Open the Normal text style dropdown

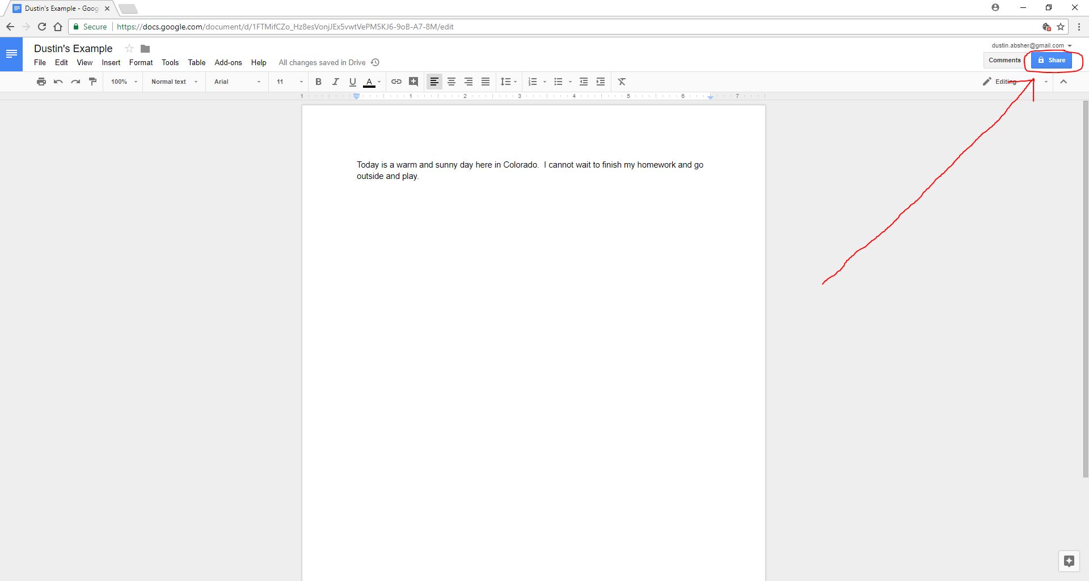tap(174, 82)
